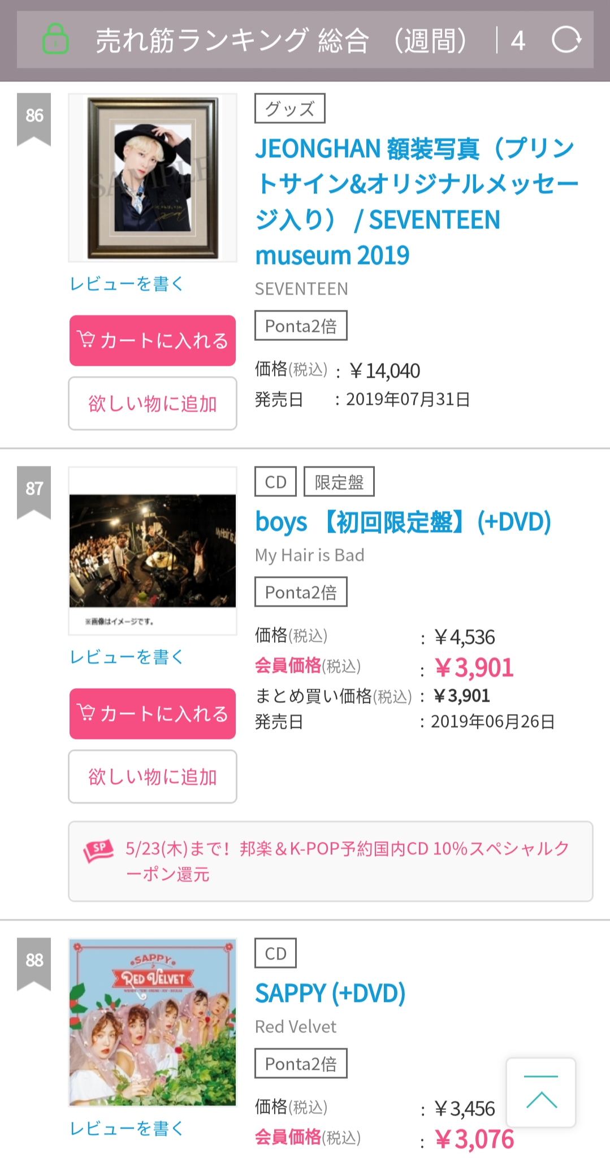This screenshot has width=610, height=1158.
Task: Add boys limited edition to cart
Action: pos(153,714)
